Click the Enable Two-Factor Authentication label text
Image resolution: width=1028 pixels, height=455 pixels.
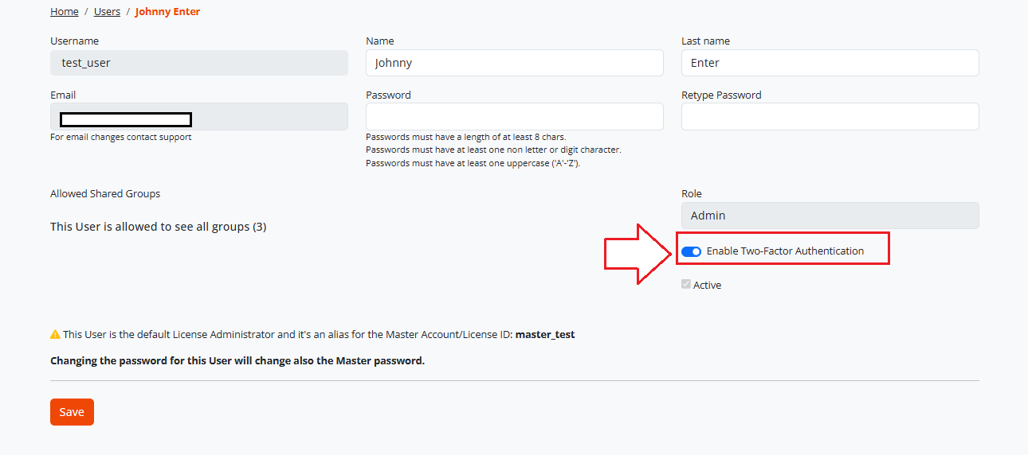785,251
